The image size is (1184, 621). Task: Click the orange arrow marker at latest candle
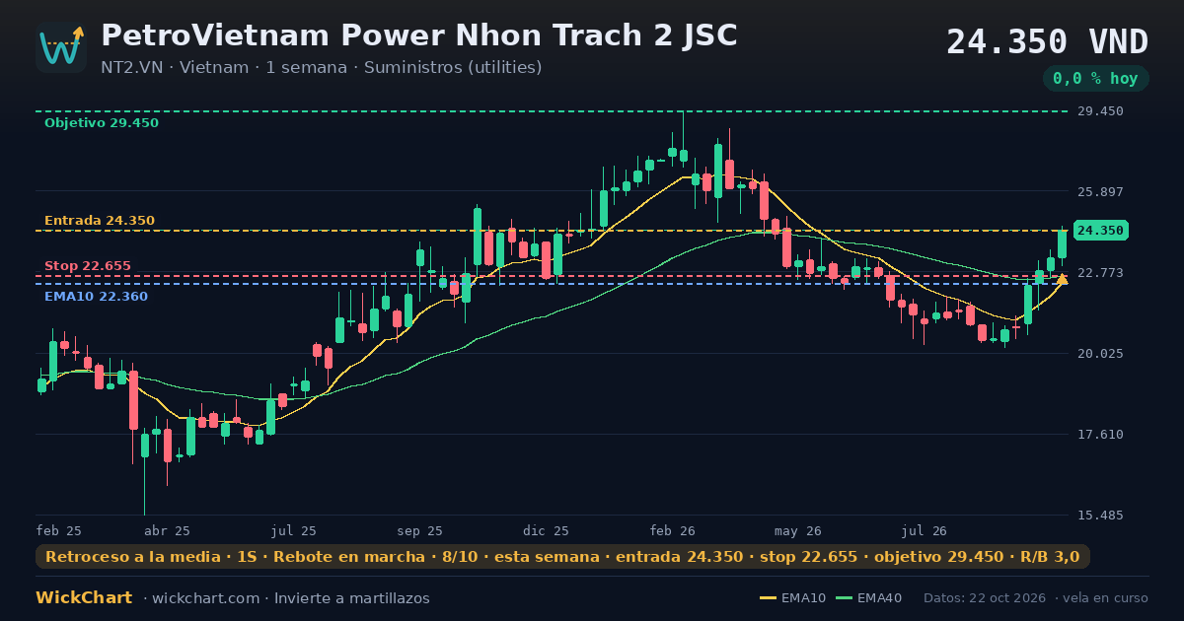coord(1062,279)
